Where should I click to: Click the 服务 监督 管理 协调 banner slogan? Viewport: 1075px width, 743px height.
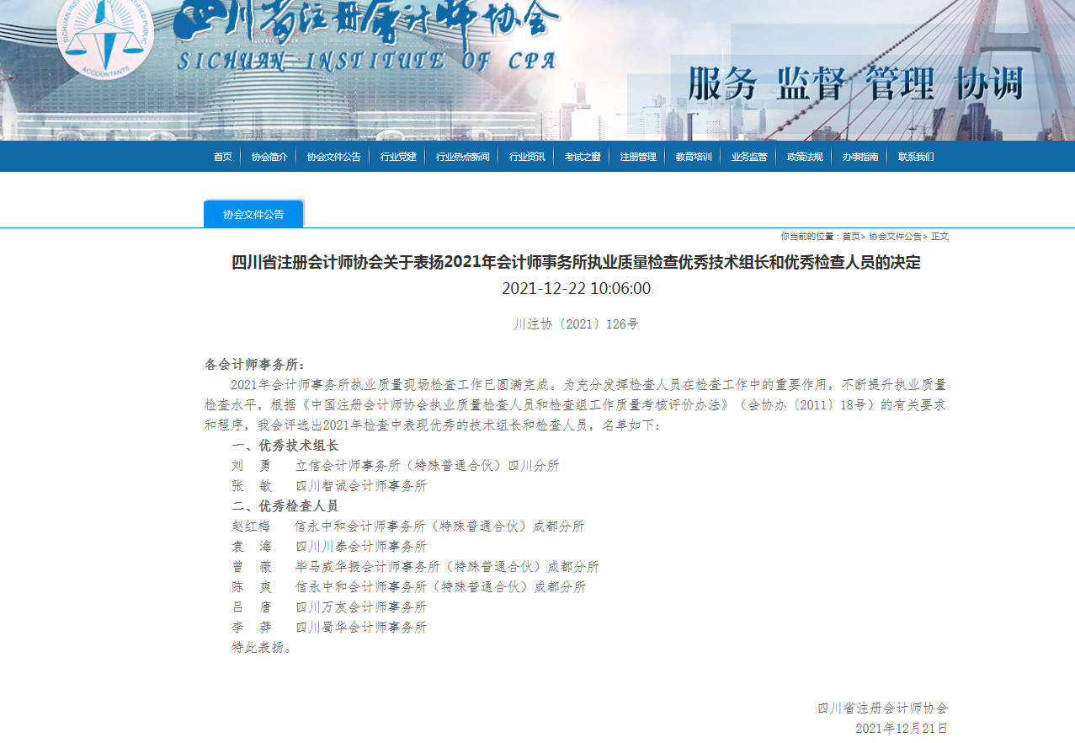(x=855, y=84)
